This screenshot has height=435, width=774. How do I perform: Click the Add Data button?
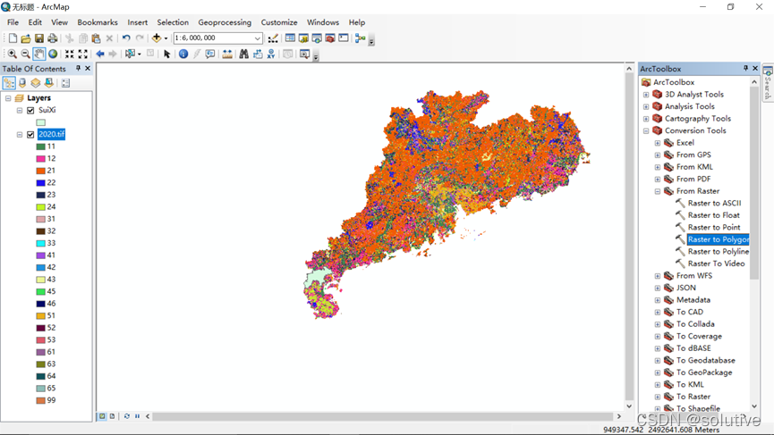pyautogui.click(x=157, y=38)
